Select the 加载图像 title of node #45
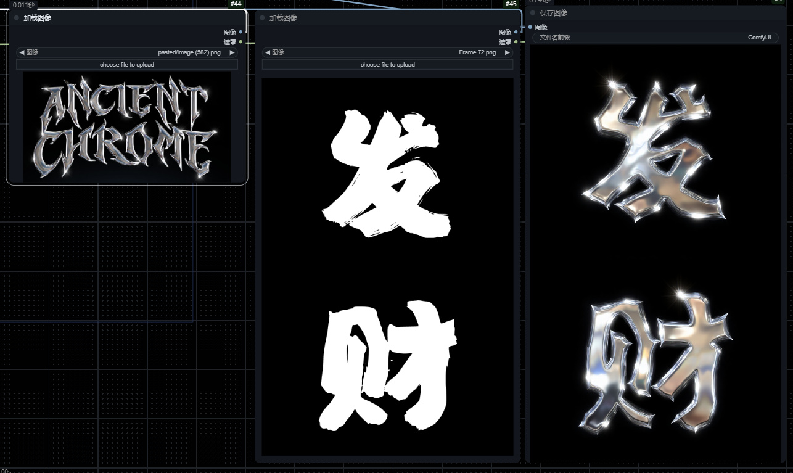 (x=283, y=18)
